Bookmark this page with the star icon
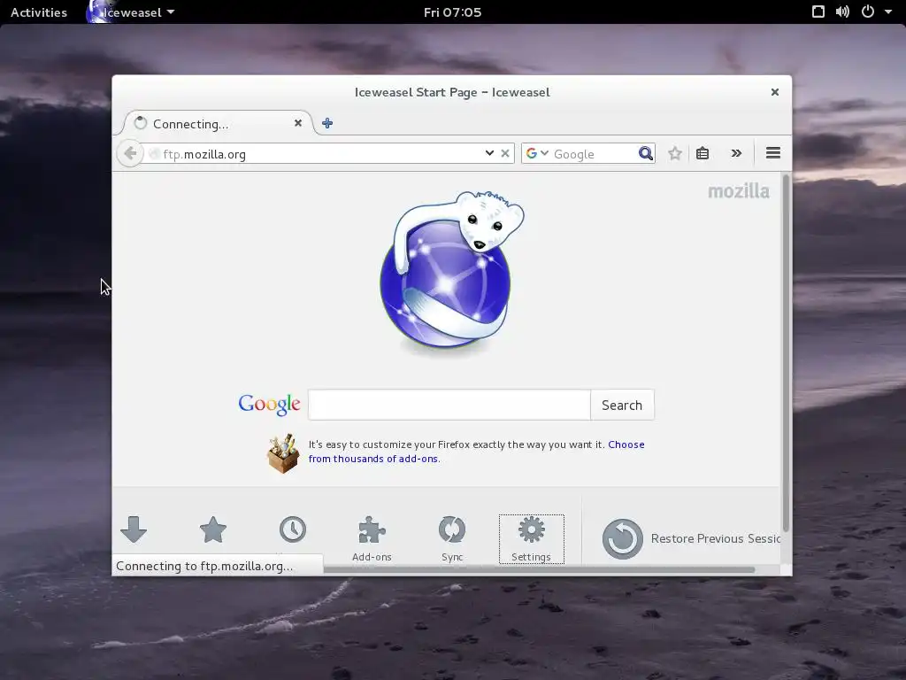 pyautogui.click(x=675, y=153)
